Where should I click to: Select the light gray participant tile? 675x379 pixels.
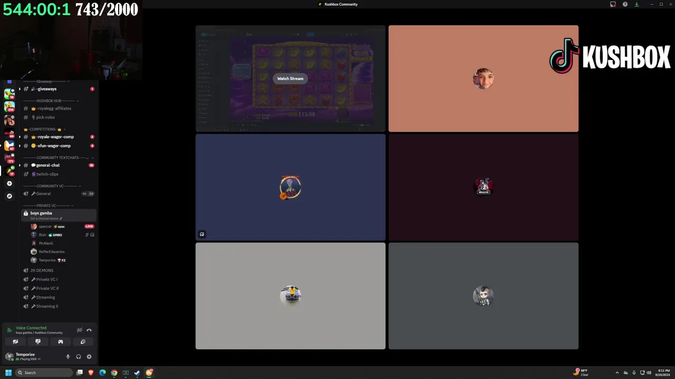click(x=291, y=296)
